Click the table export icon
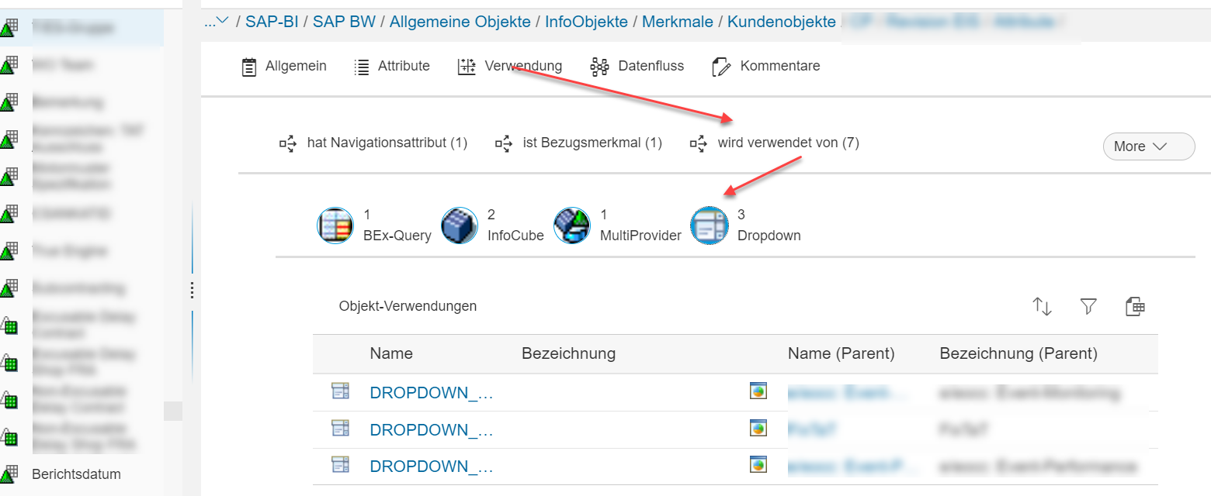1211x496 pixels. point(1135,307)
